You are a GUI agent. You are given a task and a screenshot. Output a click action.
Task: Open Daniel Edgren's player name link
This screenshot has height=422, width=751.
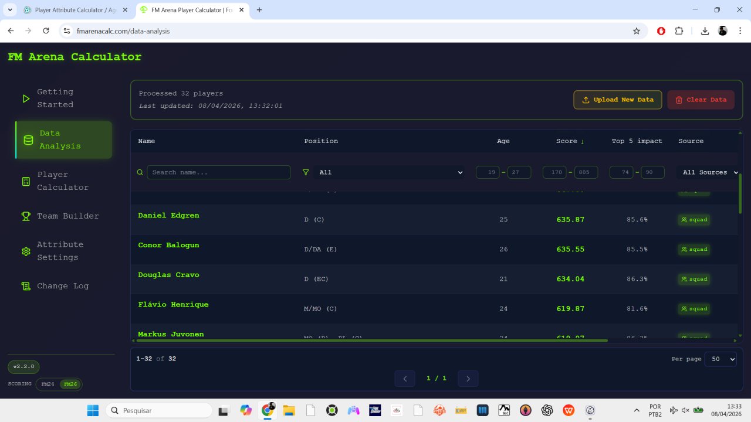tap(168, 216)
